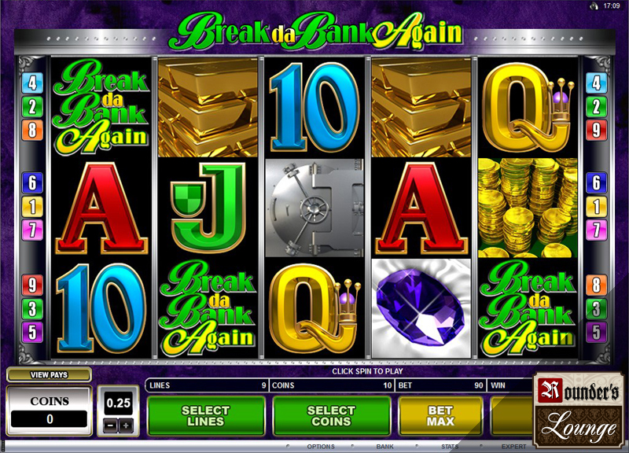The width and height of the screenshot is (629, 453).
Task: Click payline 5 marker on left side
Action: pos(32,332)
